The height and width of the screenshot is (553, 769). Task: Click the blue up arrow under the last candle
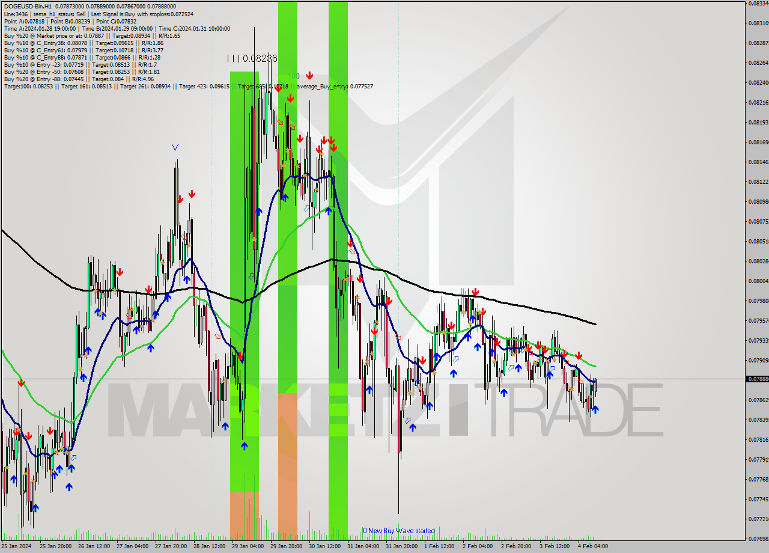595,409
